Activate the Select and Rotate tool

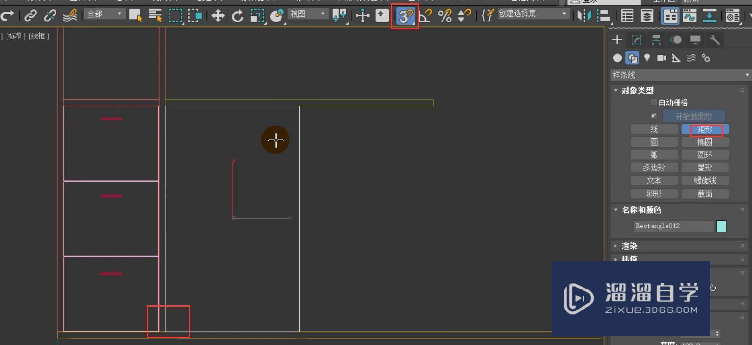click(238, 16)
